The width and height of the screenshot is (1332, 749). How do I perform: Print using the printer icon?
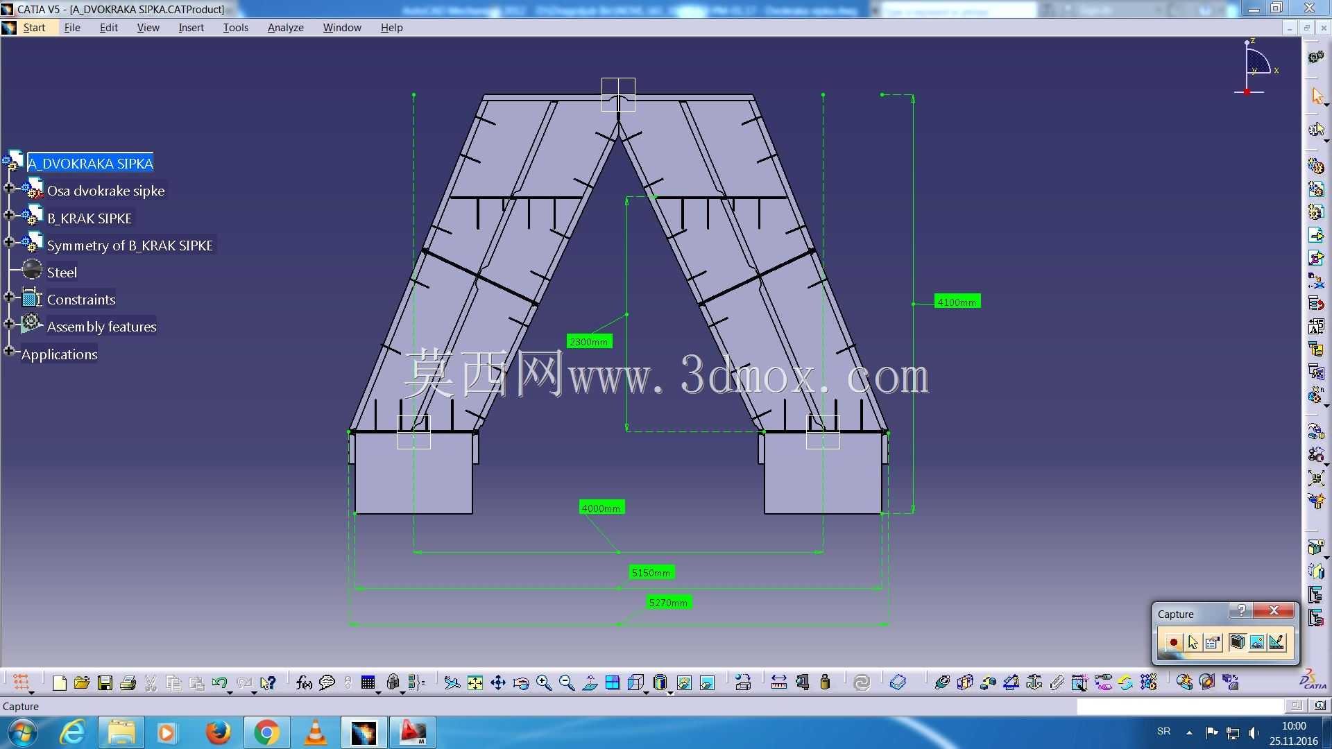pos(128,683)
